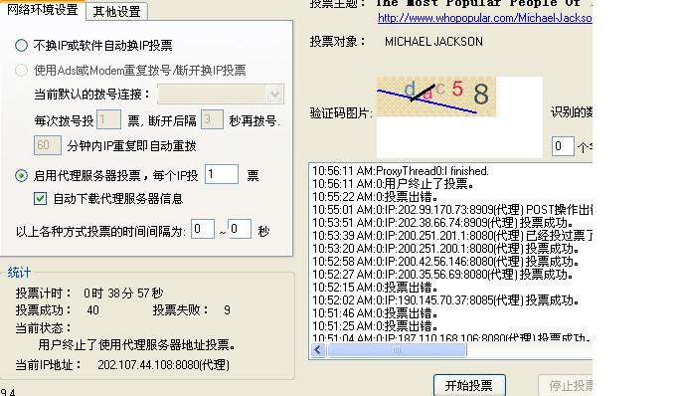Select log line IP:202.99.170.73:8909
The height and width of the screenshot is (396, 679).
[x=452, y=210]
